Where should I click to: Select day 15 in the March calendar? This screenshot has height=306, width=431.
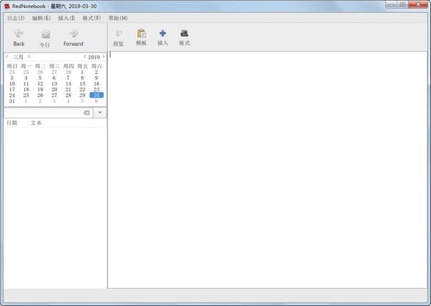(82, 83)
